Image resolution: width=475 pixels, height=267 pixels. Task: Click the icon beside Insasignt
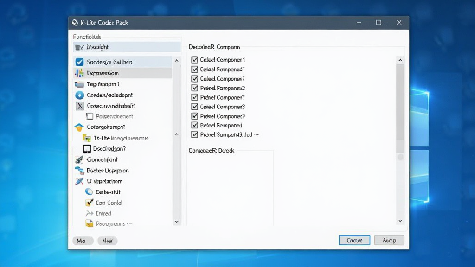79,47
